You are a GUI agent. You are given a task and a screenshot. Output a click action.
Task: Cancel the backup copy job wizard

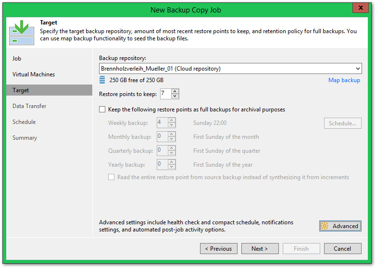point(342,249)
